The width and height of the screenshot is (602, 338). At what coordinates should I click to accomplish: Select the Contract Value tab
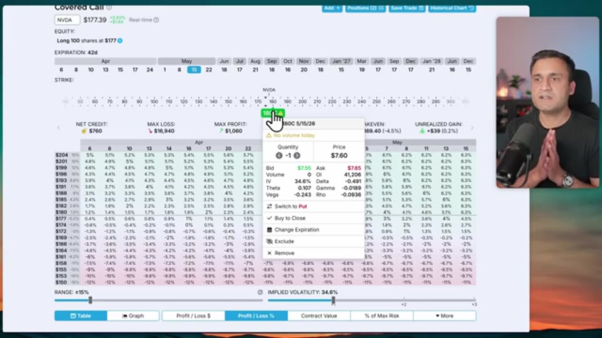319,315
